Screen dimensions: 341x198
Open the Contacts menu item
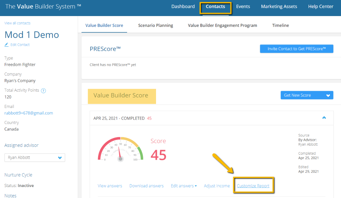pos(215,6)
